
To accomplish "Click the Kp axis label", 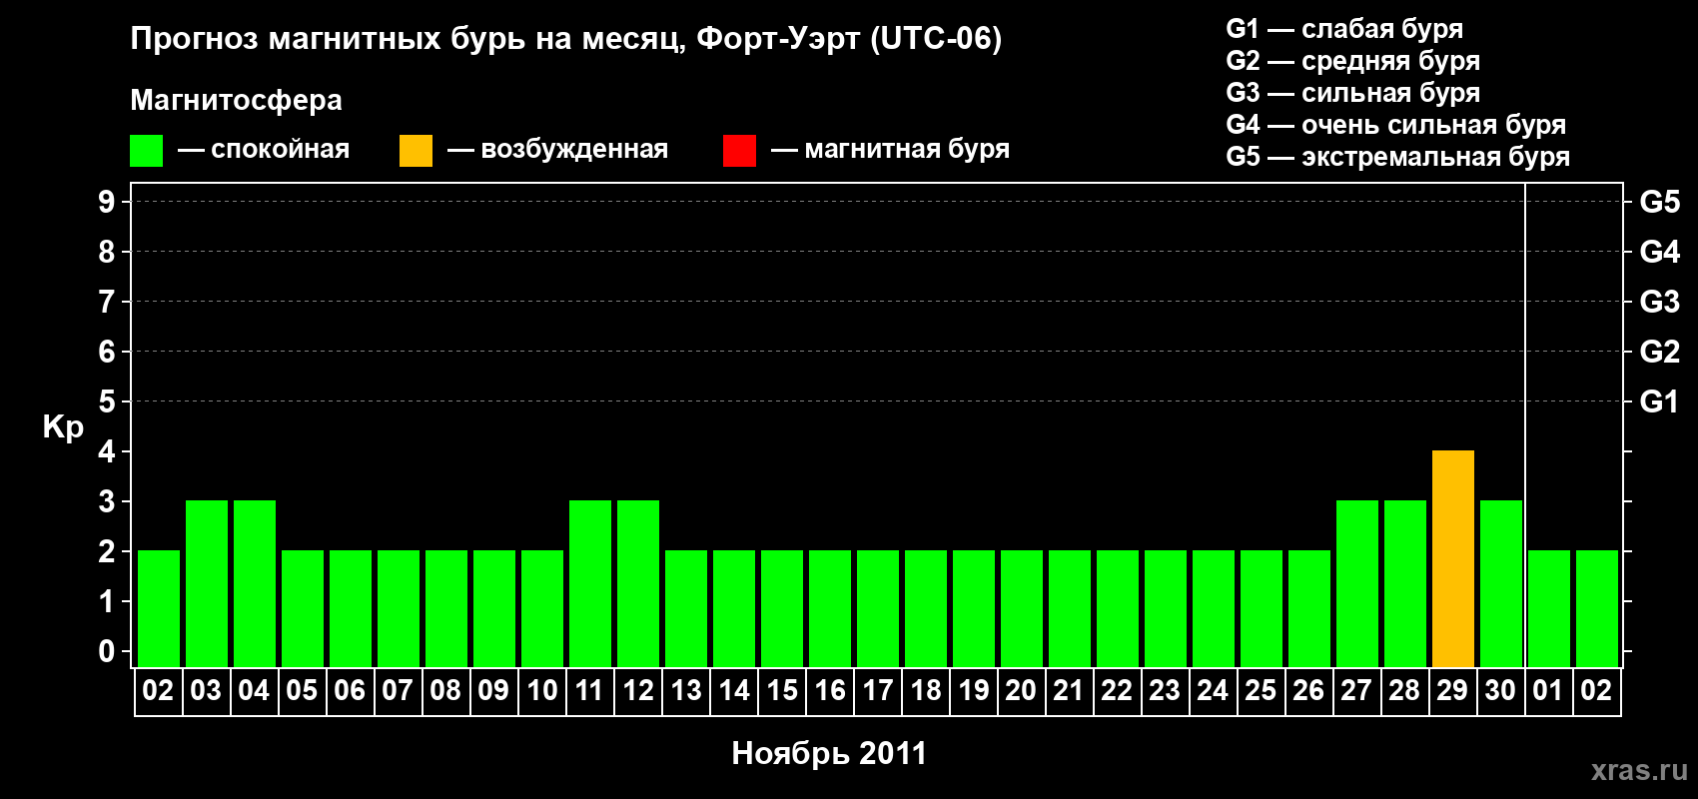I will (x=63, y=427).
